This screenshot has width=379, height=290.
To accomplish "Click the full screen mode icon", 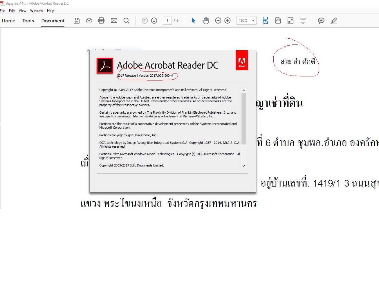I will (290, 21).
